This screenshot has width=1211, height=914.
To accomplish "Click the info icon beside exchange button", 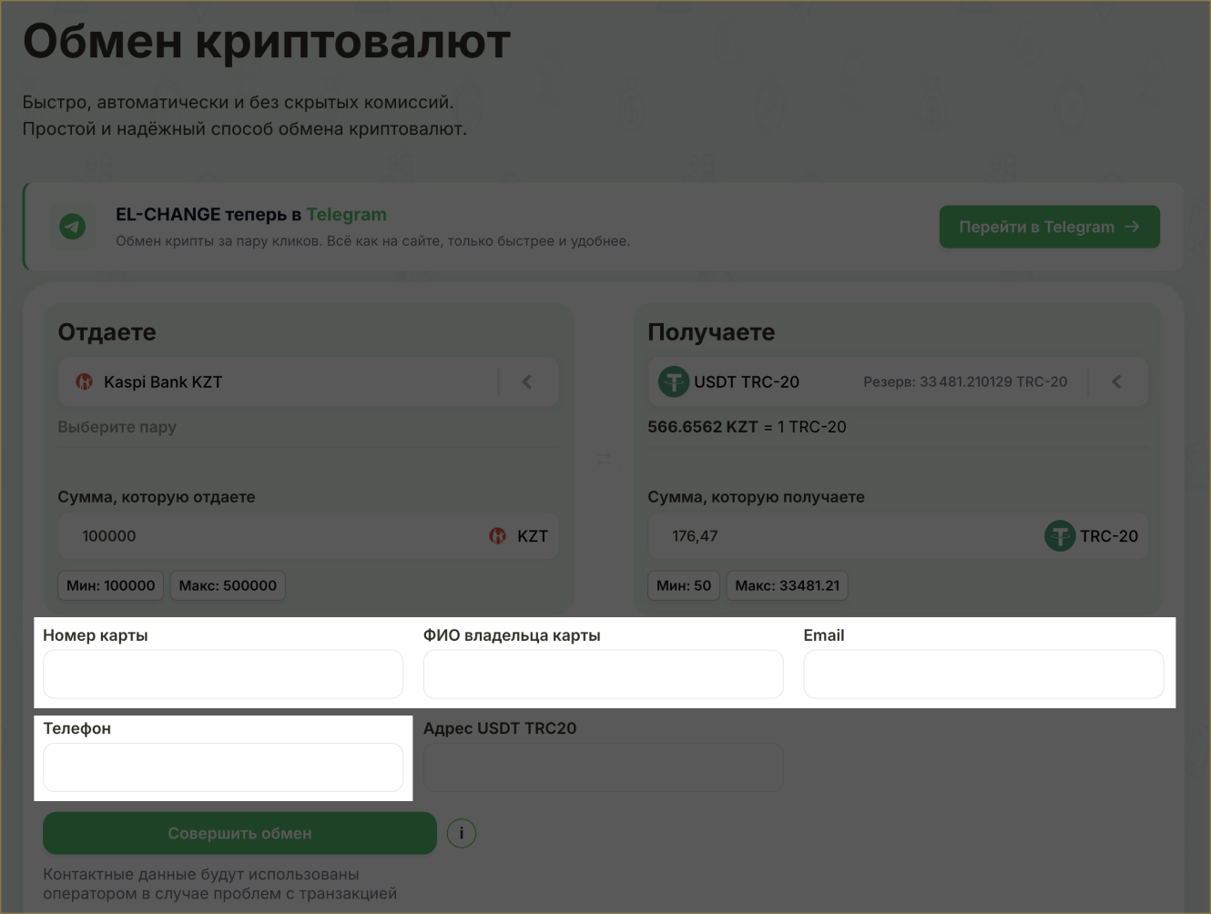I will (462, 833).
